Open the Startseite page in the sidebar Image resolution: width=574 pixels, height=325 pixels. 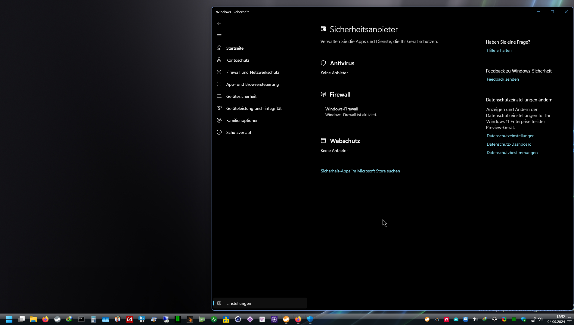(260, 48)
